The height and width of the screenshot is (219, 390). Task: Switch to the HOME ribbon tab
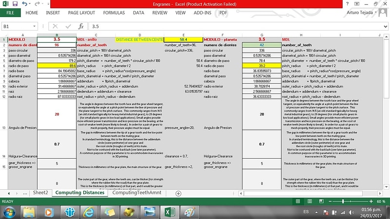point(32,13)
